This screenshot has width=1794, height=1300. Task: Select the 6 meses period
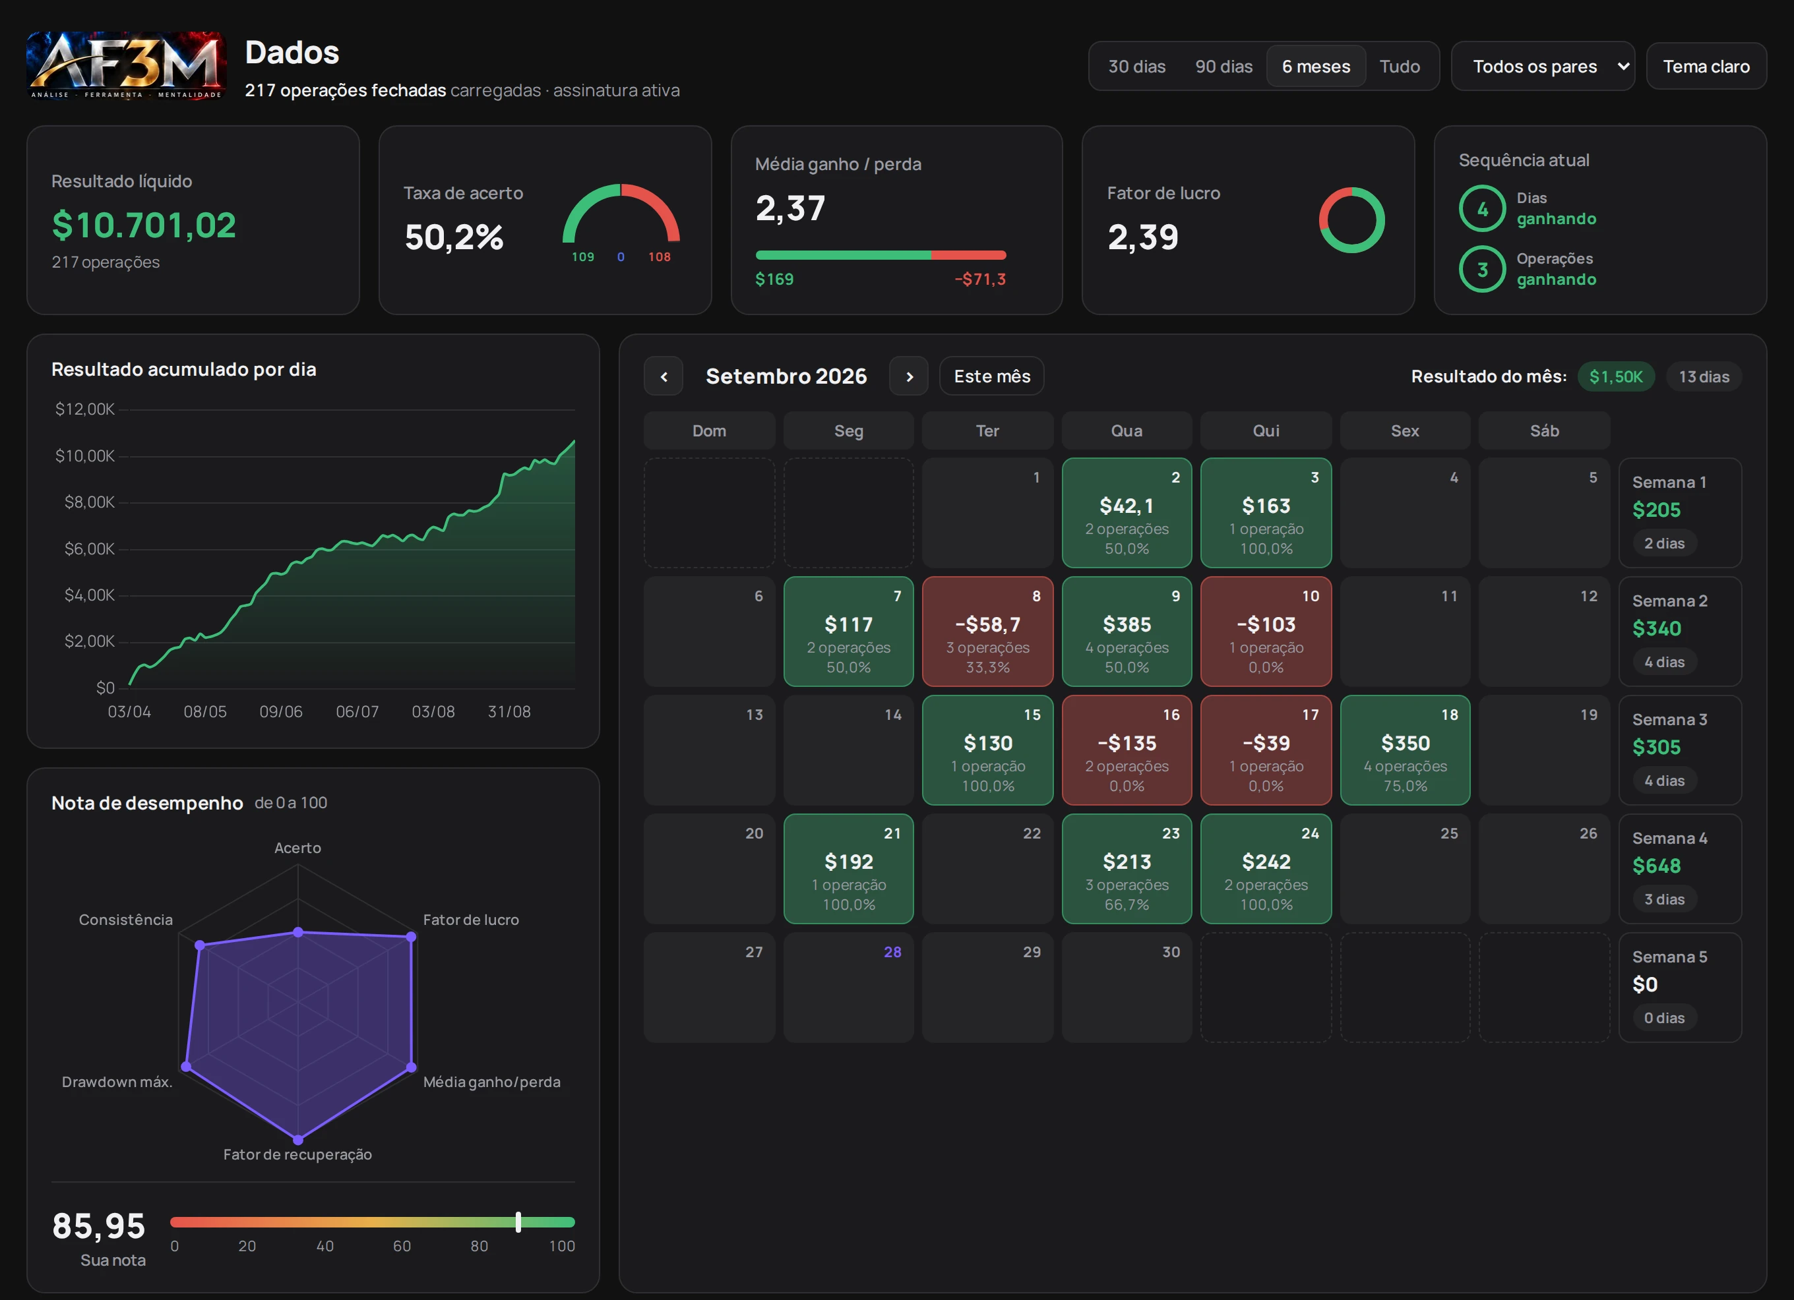click(1316, 67)
